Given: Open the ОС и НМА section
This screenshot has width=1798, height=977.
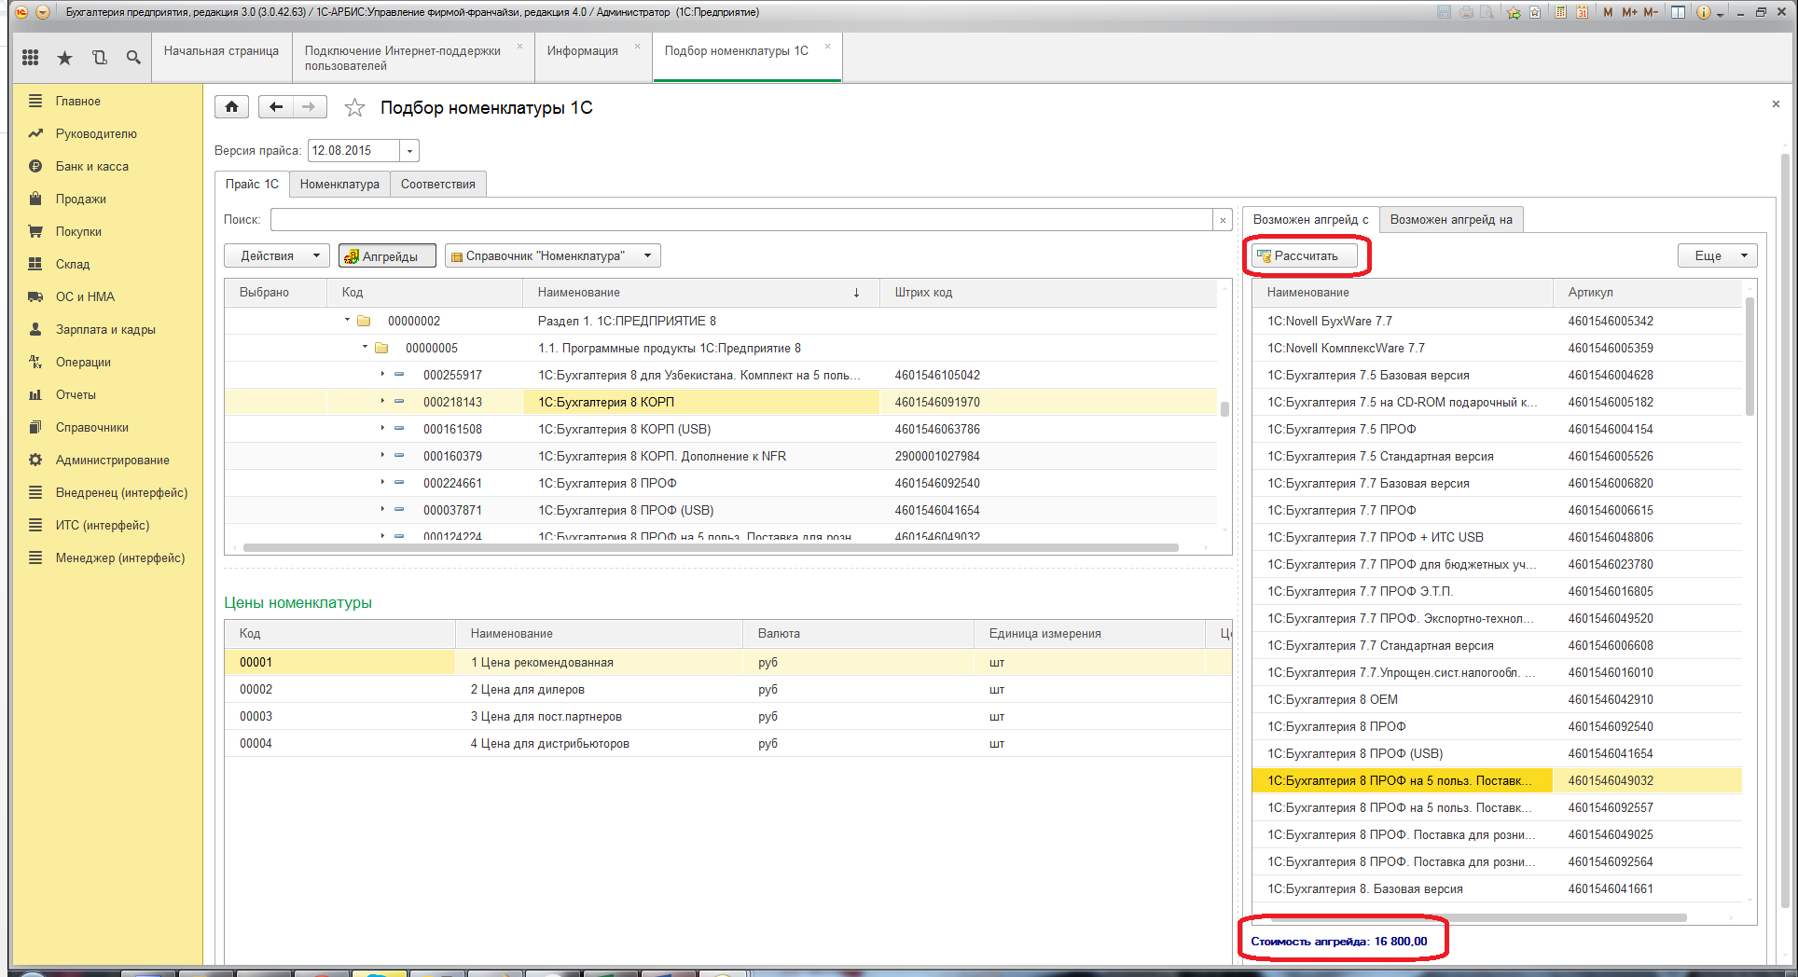Looking at the screenshot, I should pyautogui.click(x=85, y=296).
